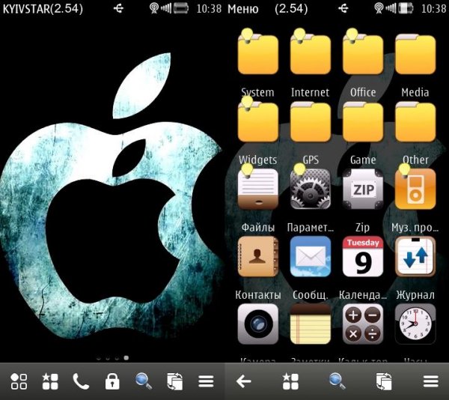Open the yellow notes app
Screen dimensions: 449x400
click(311, 324)
